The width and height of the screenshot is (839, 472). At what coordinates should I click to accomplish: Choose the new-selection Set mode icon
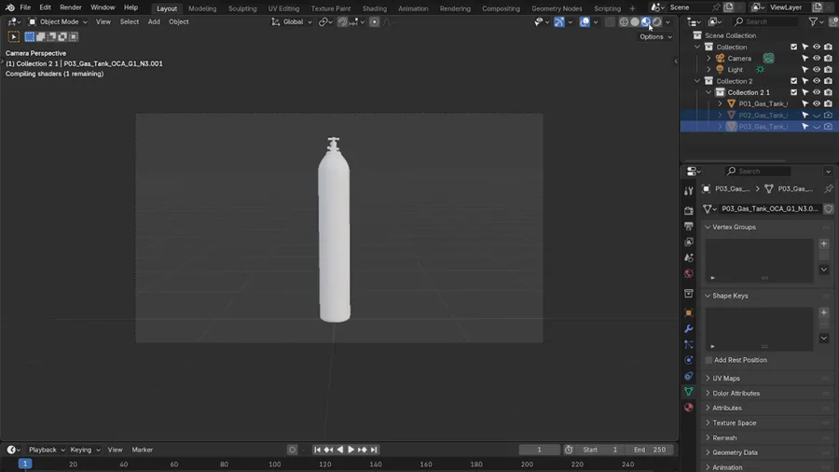pyautogui.click(x=30, y=36)
